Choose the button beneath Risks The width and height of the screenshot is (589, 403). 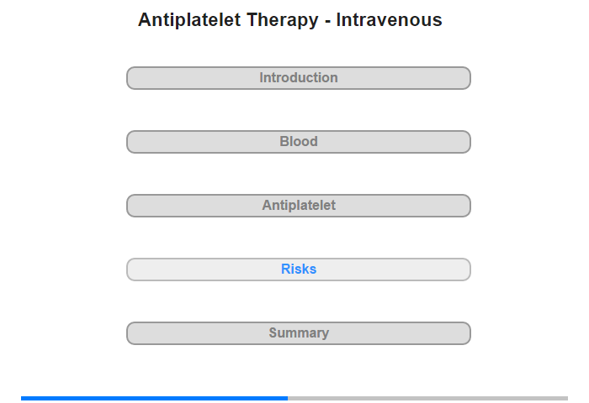pos(298,333)
